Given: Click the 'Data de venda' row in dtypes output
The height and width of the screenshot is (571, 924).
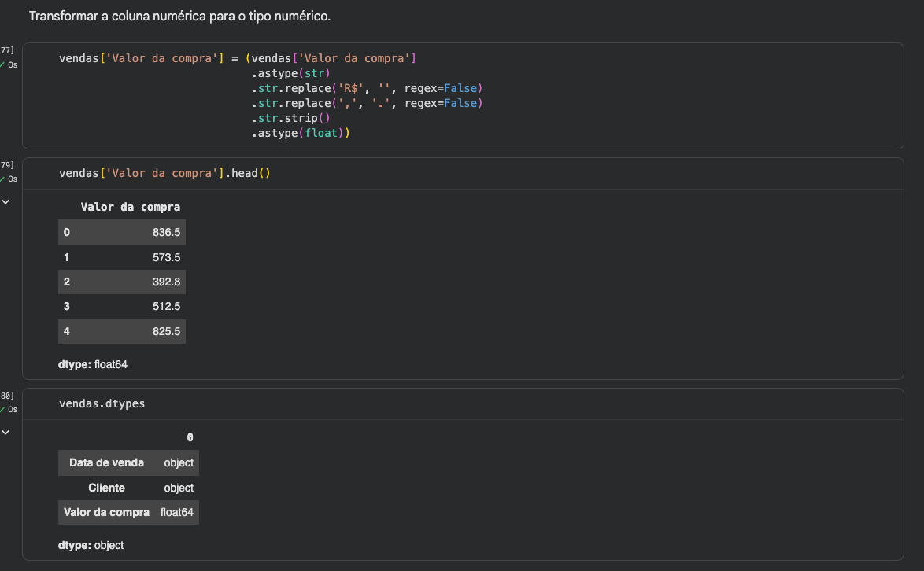Looking at the screenshot, I should click(106, 462).
